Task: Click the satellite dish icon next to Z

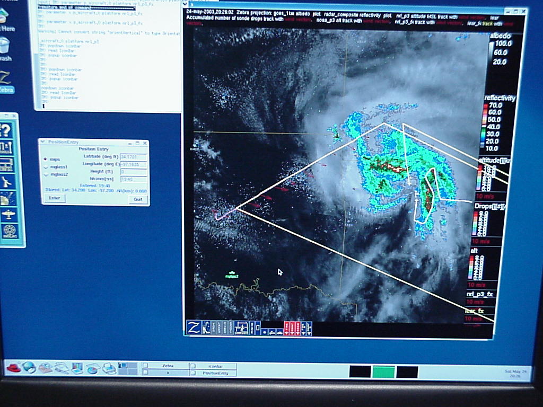Action: coord(206,328)
